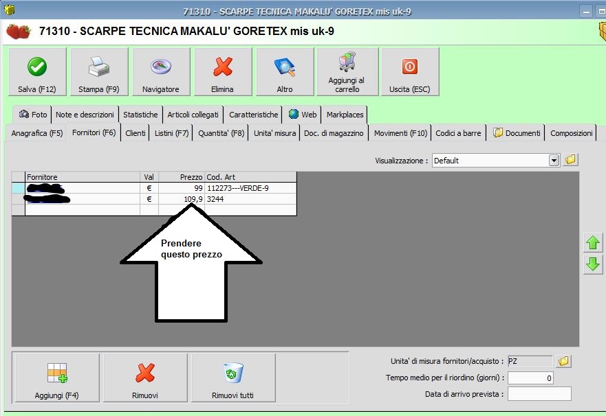Click the Cod. Art column header

click(250, 177)
